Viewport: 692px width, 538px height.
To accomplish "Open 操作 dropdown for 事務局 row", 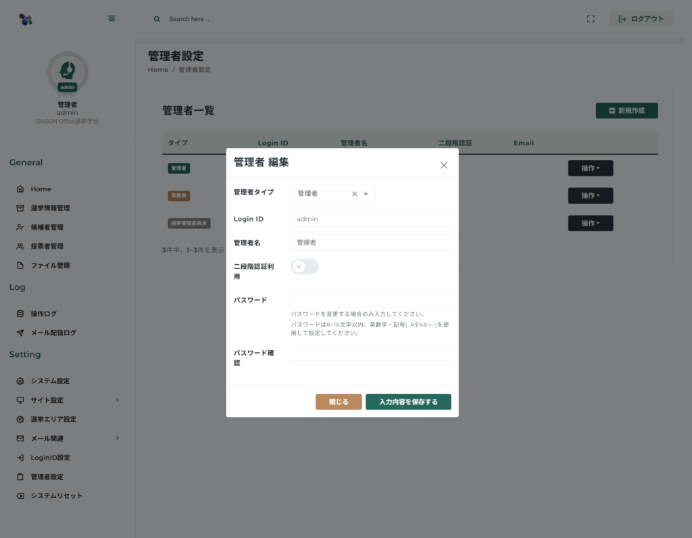I will (591, 195).
